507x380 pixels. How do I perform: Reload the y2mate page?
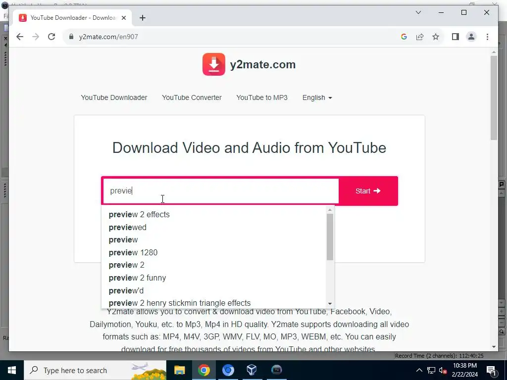51,37
